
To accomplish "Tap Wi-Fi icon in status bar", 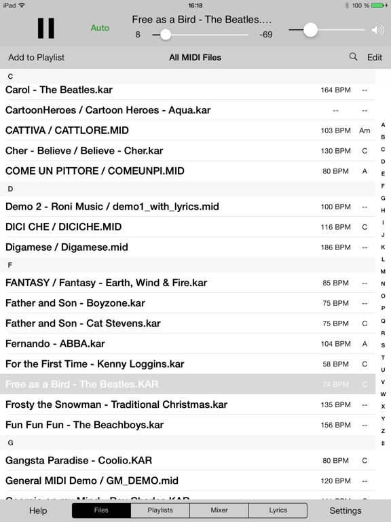I will [x=22, y=5].
